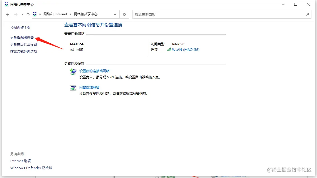Select '网络和 Internet' breadcrumb
This screenshot has width=317, height=178.
click(x=55, y=14)
